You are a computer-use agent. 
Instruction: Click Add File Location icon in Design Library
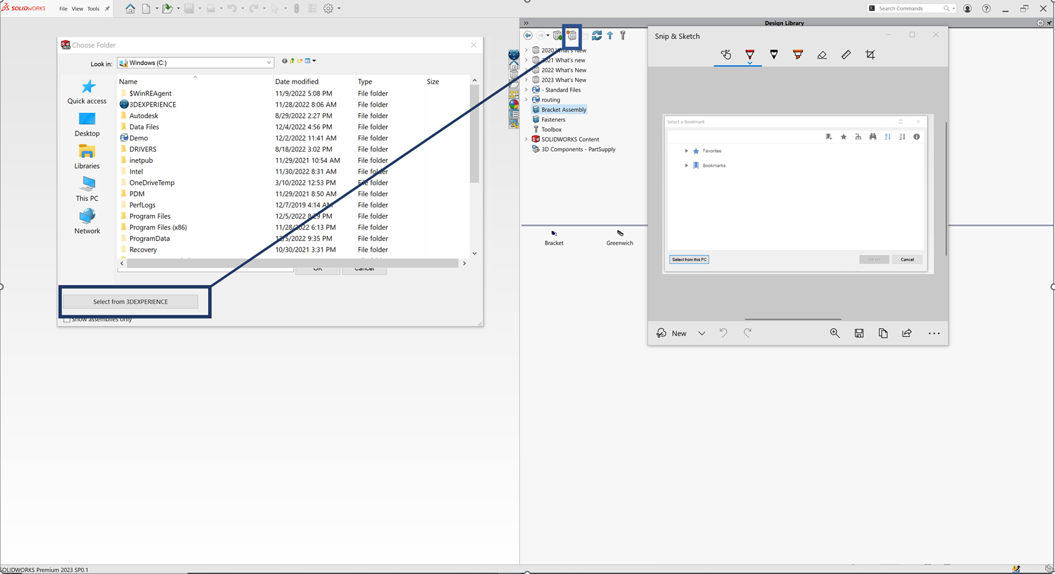click(x=572, y=36)
